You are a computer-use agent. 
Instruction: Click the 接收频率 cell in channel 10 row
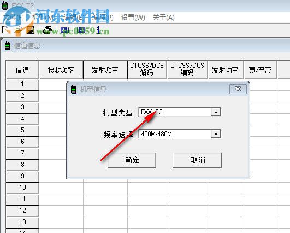click(x=61, y=188)
